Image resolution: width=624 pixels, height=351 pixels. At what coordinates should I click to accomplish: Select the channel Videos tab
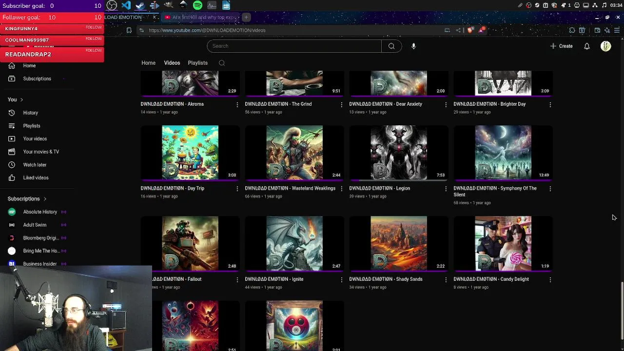(172, 63)
